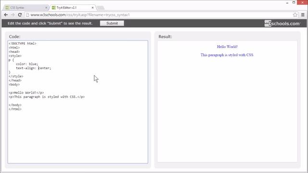Maximize the browser window
Screen dimensions: 308x173
(x=294, y=2)
